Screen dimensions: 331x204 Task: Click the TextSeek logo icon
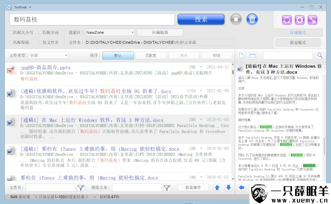point(9,7)
